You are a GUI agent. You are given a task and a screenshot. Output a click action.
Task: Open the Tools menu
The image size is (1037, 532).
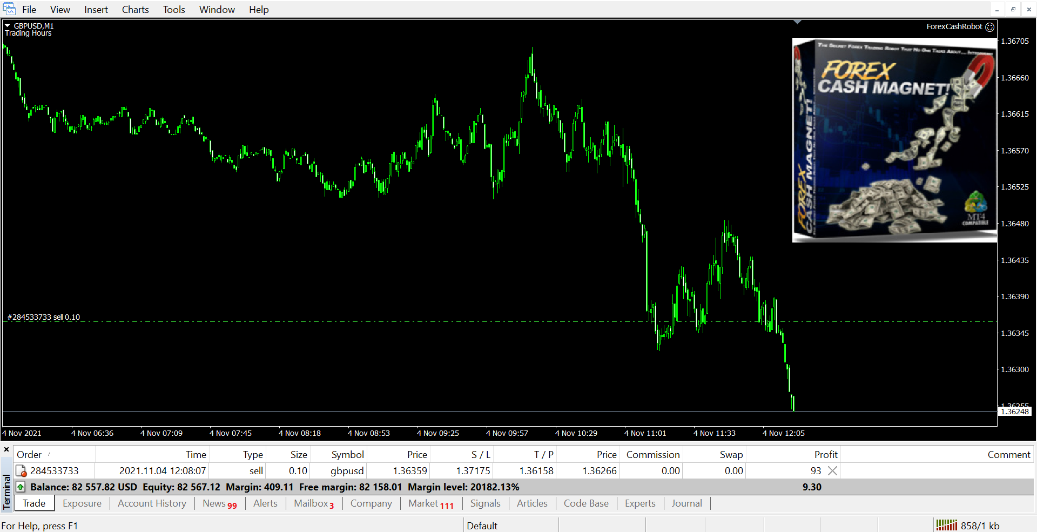tap(174, 10)
